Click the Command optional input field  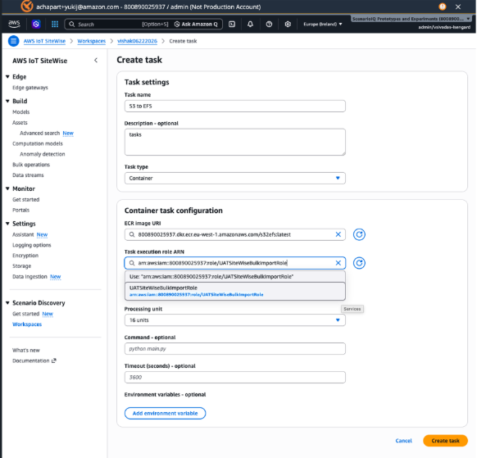[x=235, y=349]
